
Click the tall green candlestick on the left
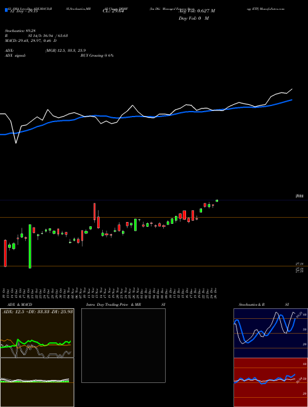coord(30,246)
